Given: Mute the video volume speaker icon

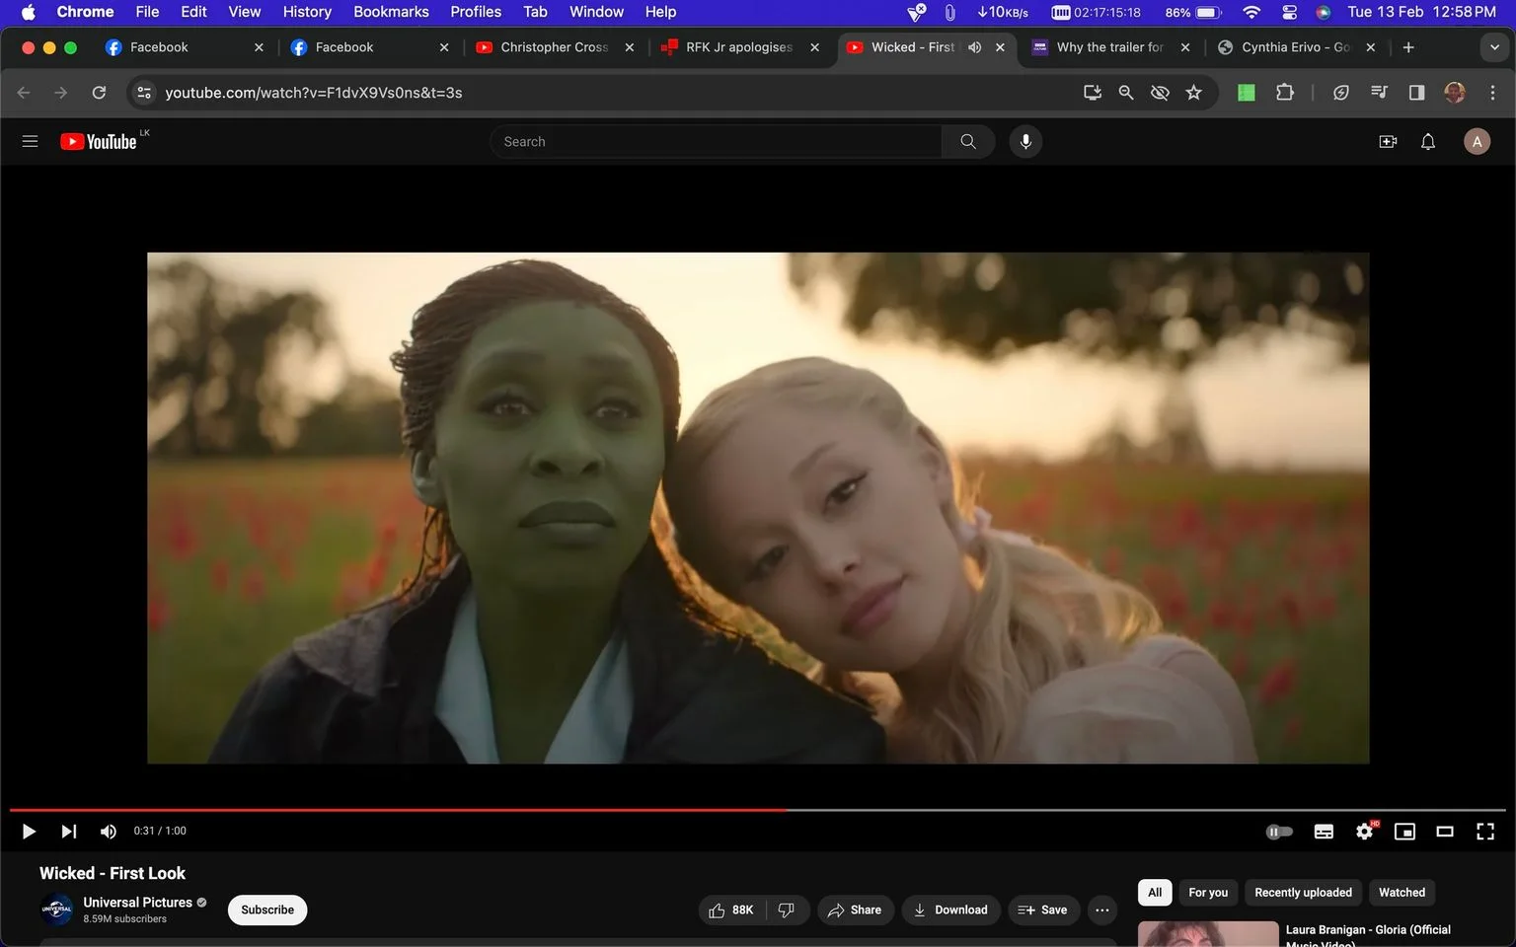Looking at the screenshot, I should point(109,832).
